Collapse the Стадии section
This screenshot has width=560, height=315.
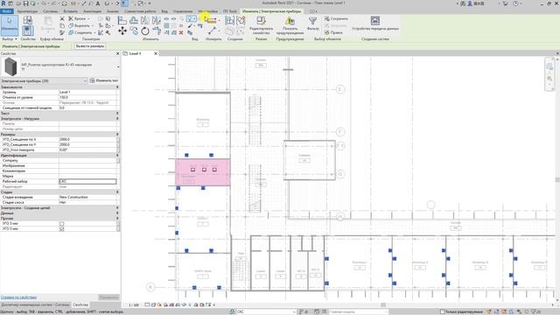[117, 192]
